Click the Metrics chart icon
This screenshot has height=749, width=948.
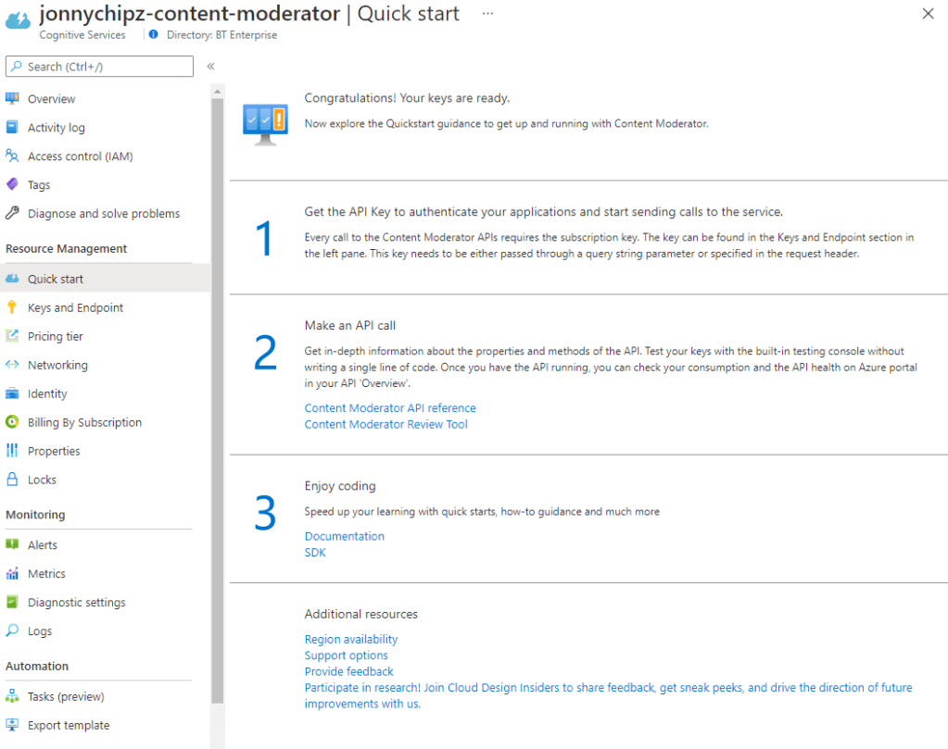point(12,574)
